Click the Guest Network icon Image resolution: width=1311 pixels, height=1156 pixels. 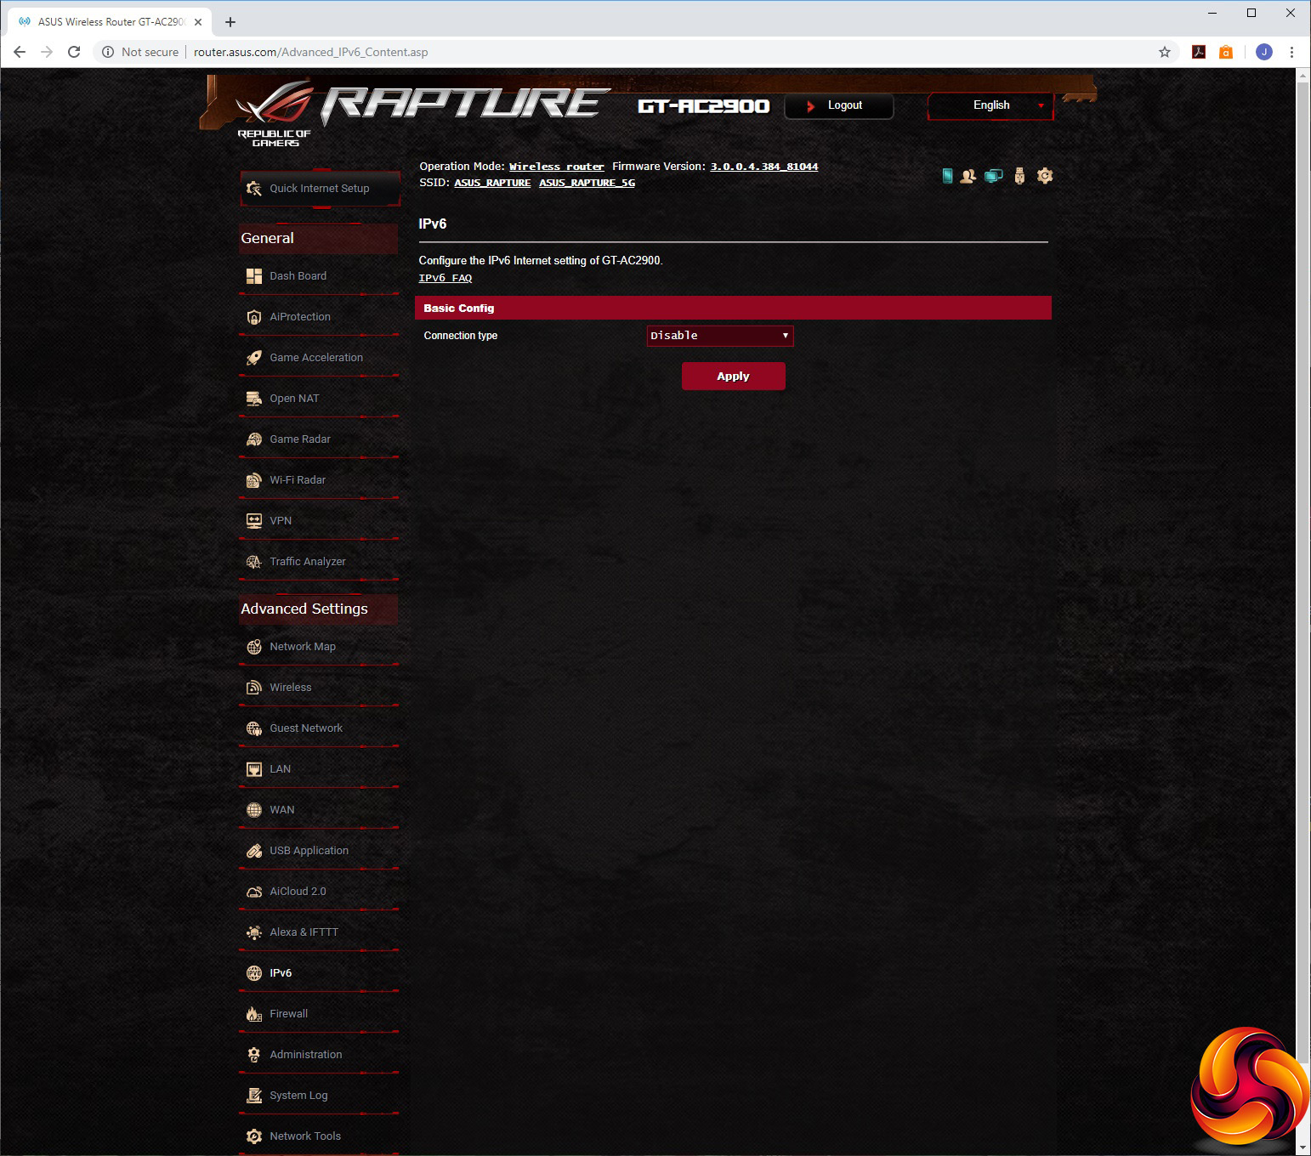click(253, 728)
